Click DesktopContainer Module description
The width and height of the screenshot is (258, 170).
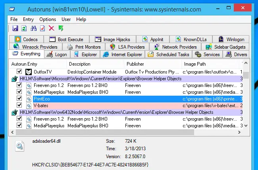coord(92,72)
